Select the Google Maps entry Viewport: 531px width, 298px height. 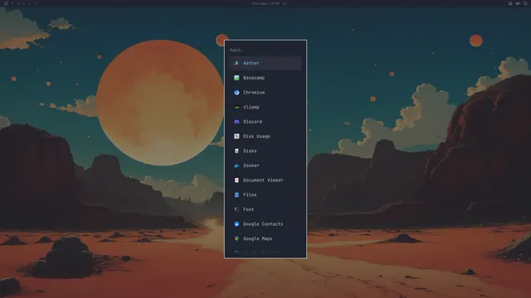click(x=265, y=238)
